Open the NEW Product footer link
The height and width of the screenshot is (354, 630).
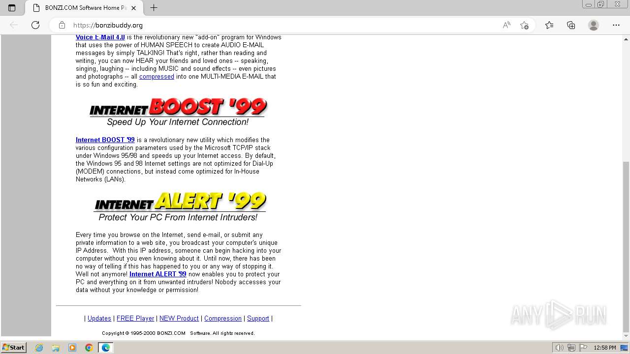click(x=179, y=318)
